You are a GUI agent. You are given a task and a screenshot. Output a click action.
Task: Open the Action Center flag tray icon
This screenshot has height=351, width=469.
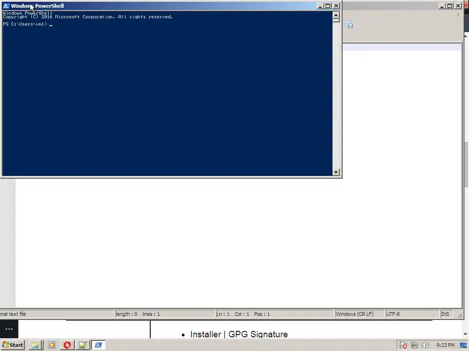pyautogui.click(x=403, y=345)
